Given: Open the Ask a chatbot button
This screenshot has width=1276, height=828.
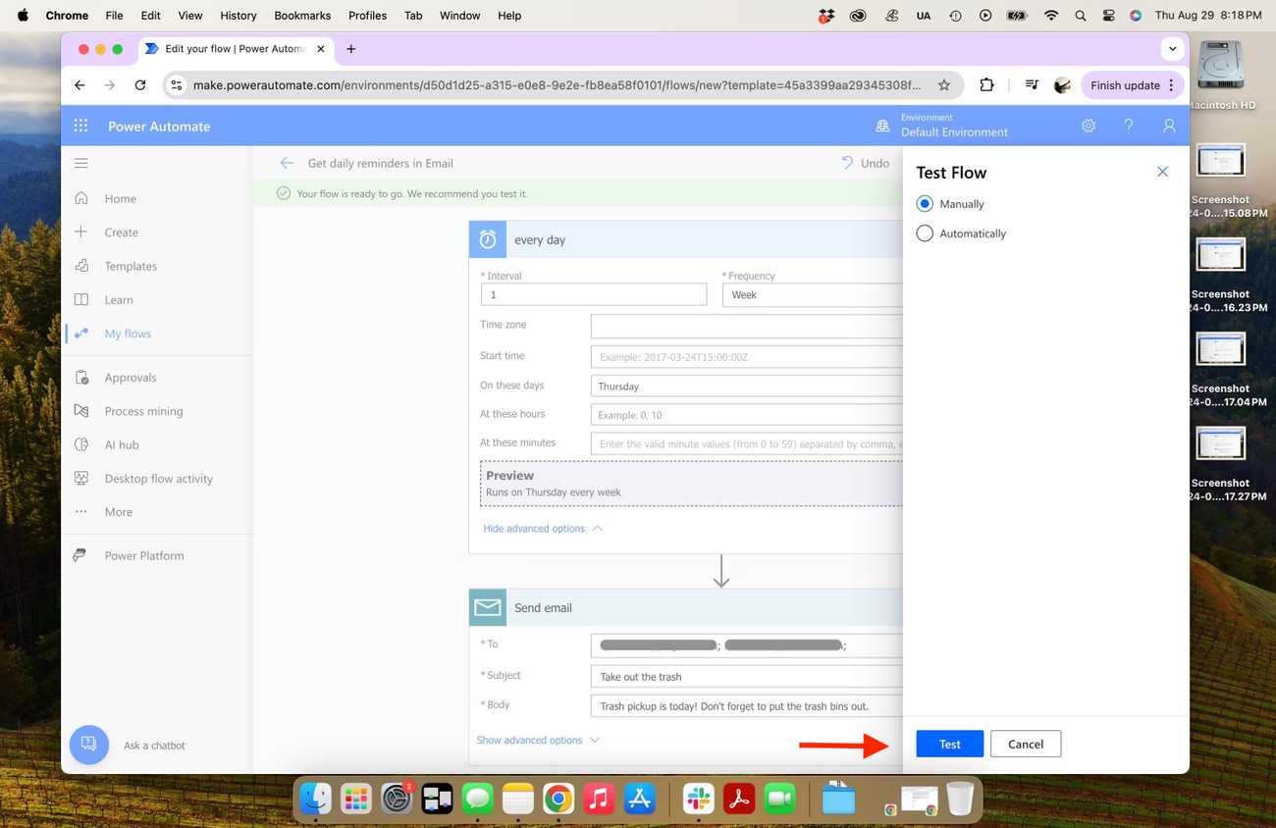Looking at the screenshot, I should pos(88,745).
